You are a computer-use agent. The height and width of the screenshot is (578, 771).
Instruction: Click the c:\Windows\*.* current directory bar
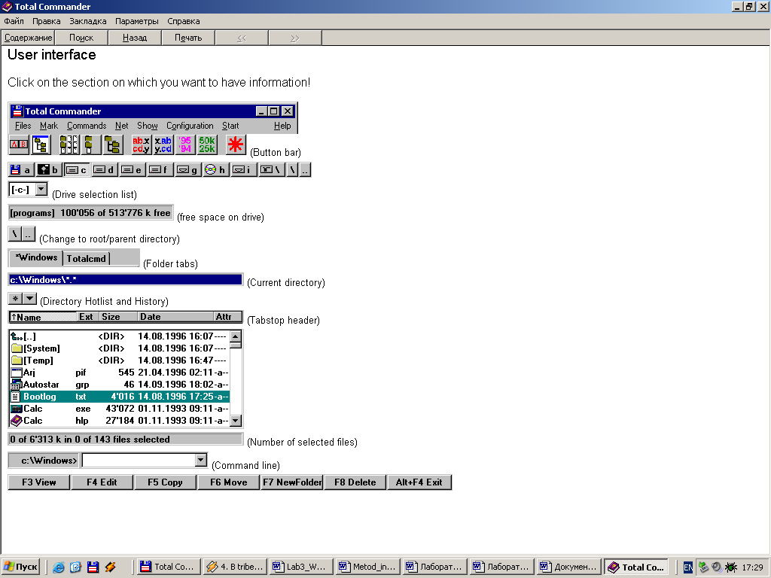coord(126,280)
